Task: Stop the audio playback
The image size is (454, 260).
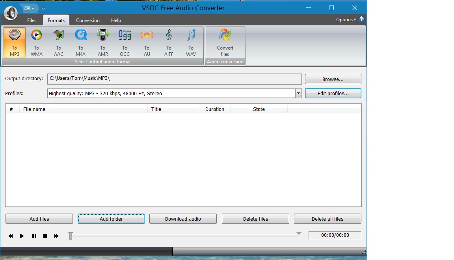Action: point(45,236)
